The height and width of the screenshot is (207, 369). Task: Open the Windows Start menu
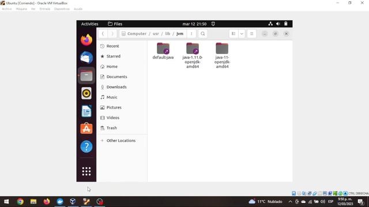coord(6,202)
